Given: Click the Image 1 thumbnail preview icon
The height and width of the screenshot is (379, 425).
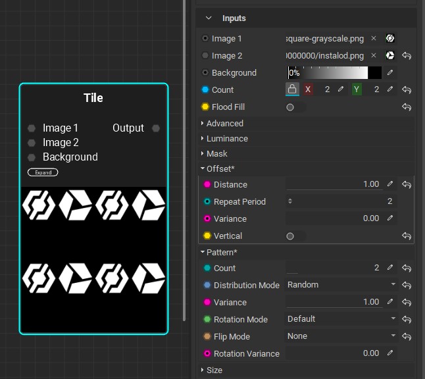Looking at the screenshot, I should 390,39.
